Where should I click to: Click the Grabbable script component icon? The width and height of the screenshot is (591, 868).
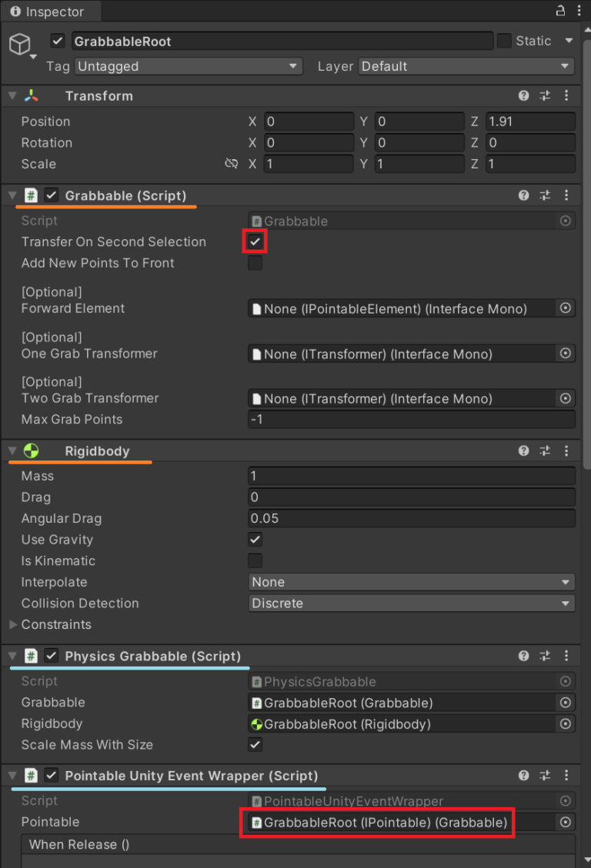click(x=29, y=195)
